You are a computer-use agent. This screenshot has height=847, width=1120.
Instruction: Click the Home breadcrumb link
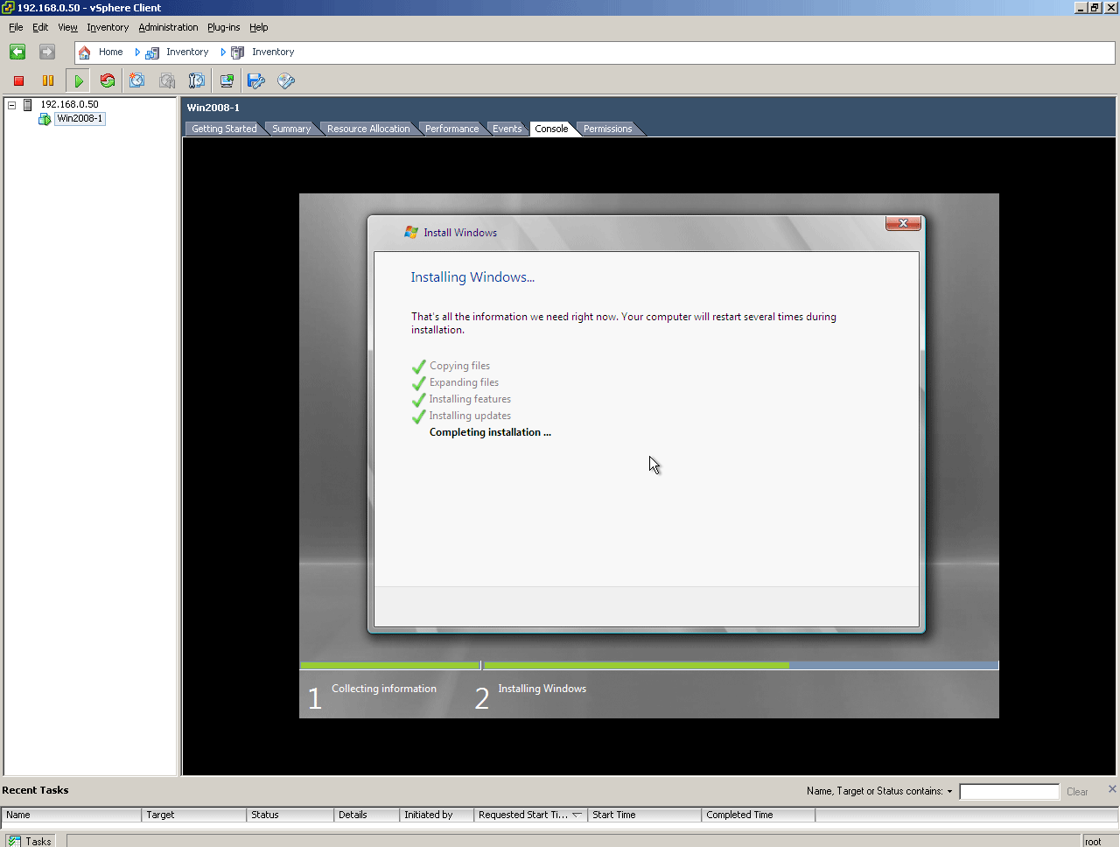[110, 52]
